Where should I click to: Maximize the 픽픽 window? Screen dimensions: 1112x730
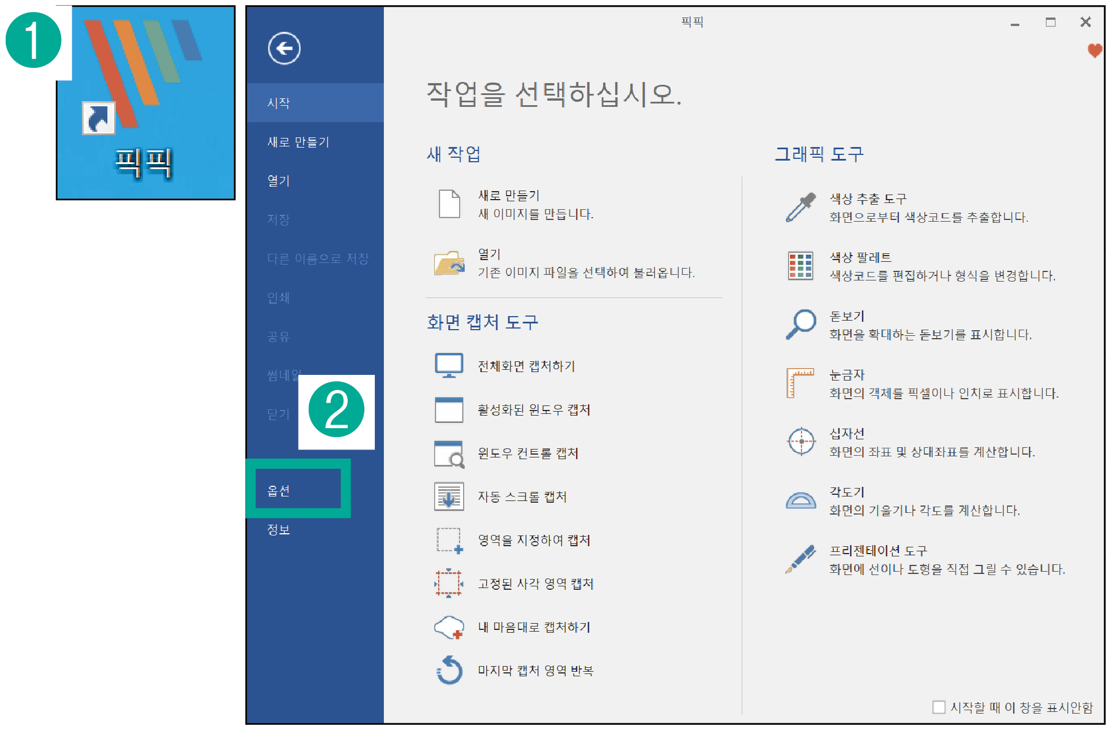(x=1050, y=22)
